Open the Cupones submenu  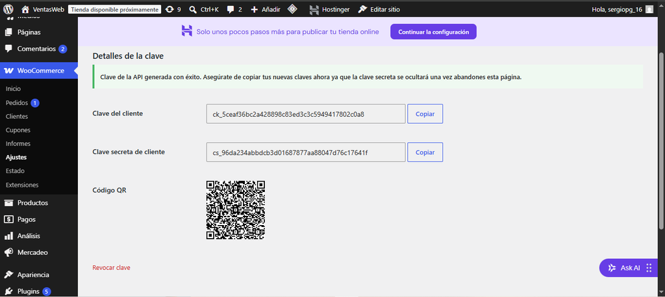click(x=18, y=130)
